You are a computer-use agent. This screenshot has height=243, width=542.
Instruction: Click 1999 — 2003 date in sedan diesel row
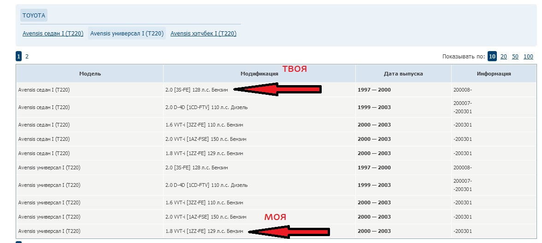coord(374,107)
